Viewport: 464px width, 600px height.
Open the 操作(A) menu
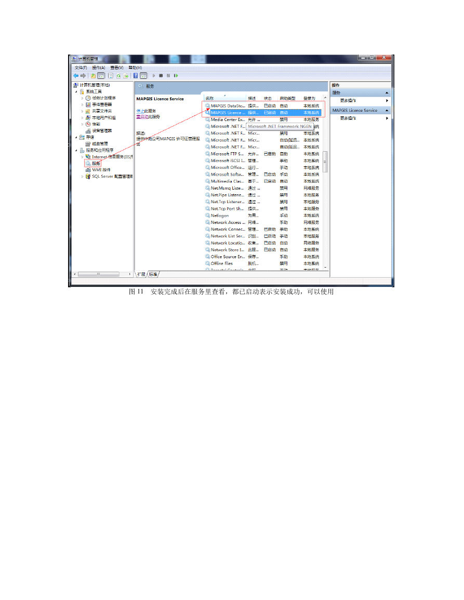pyautogui.click(x=98, y=68)
